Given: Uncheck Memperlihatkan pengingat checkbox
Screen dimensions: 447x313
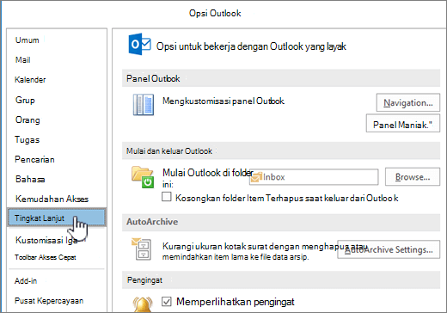Looking at the screenshot, I should pyautogui.click(x=167, y=302).
